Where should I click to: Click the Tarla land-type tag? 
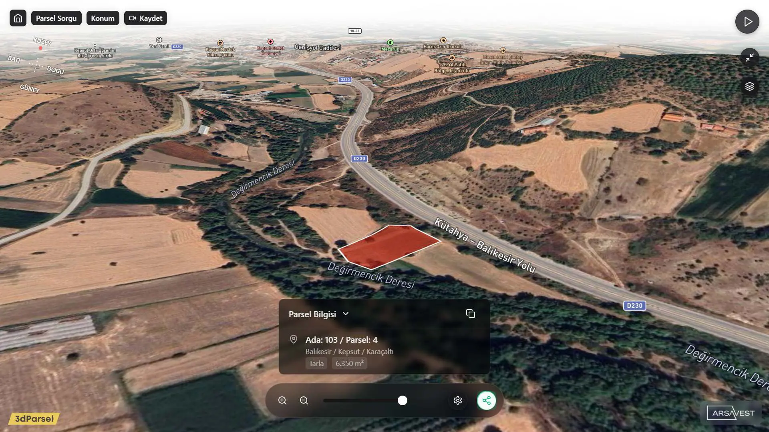tap(316, 363)
